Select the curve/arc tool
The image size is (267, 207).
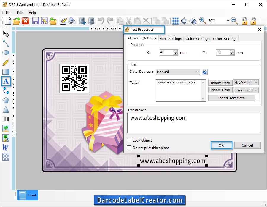tap(6, 90)
